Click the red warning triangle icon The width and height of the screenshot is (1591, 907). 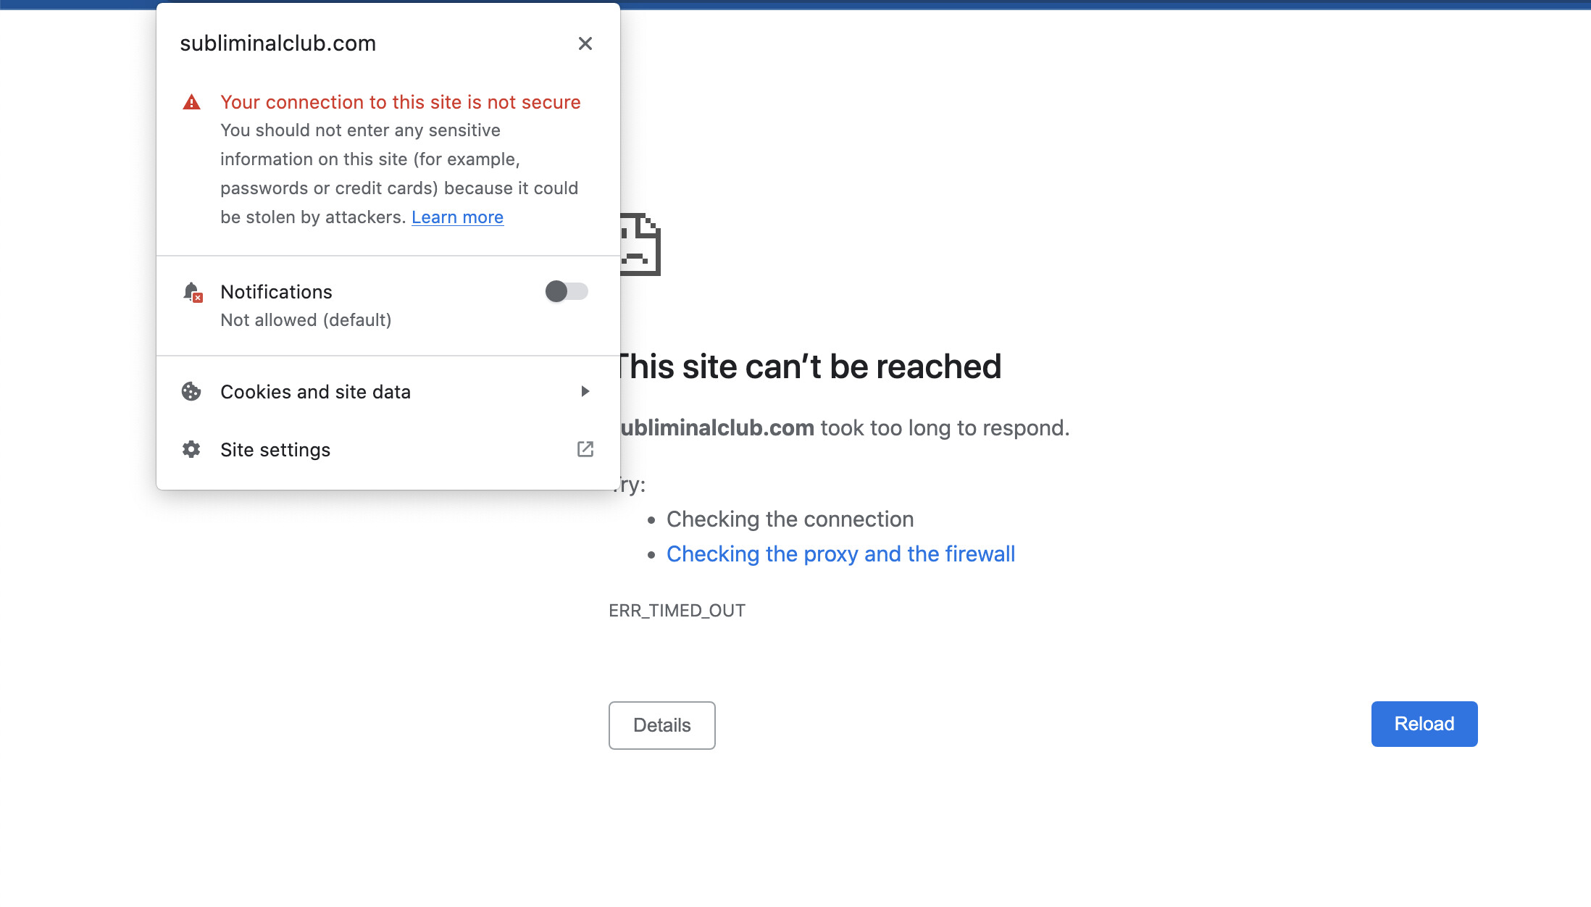pos(191,102)
